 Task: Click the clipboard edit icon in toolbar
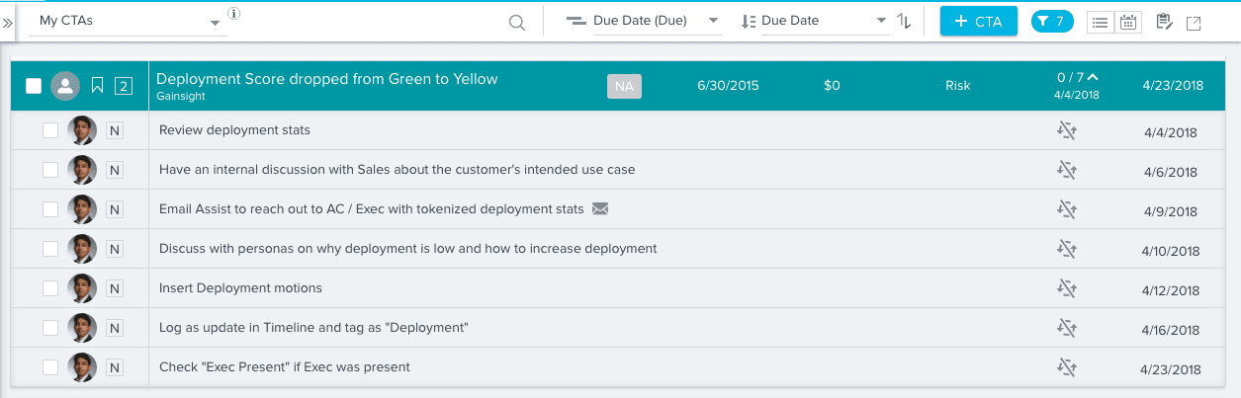coord(1164,22)
